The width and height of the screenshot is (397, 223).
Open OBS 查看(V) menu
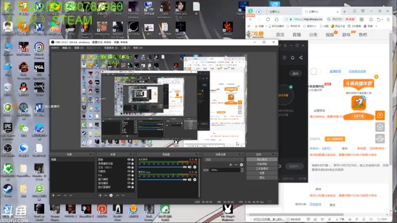tap(78, 48)
